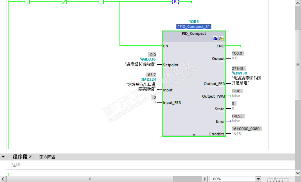Click the 常温温度调节阀开度给定 tag name

click(x=247, y=80)
